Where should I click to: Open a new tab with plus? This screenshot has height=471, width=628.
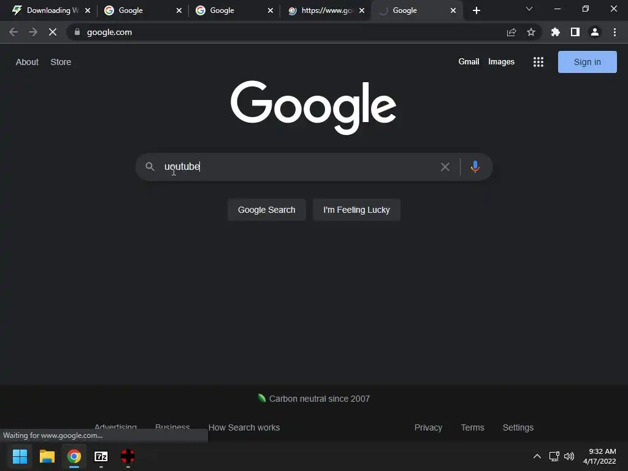(x=476, y=10)
